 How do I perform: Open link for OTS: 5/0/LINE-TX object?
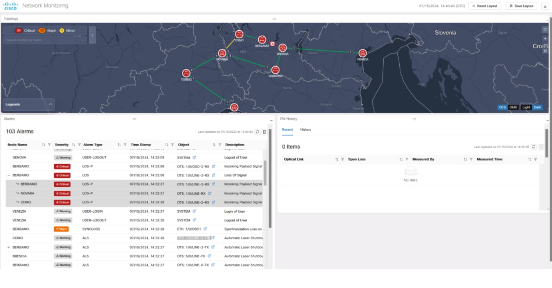coord(209,256)
